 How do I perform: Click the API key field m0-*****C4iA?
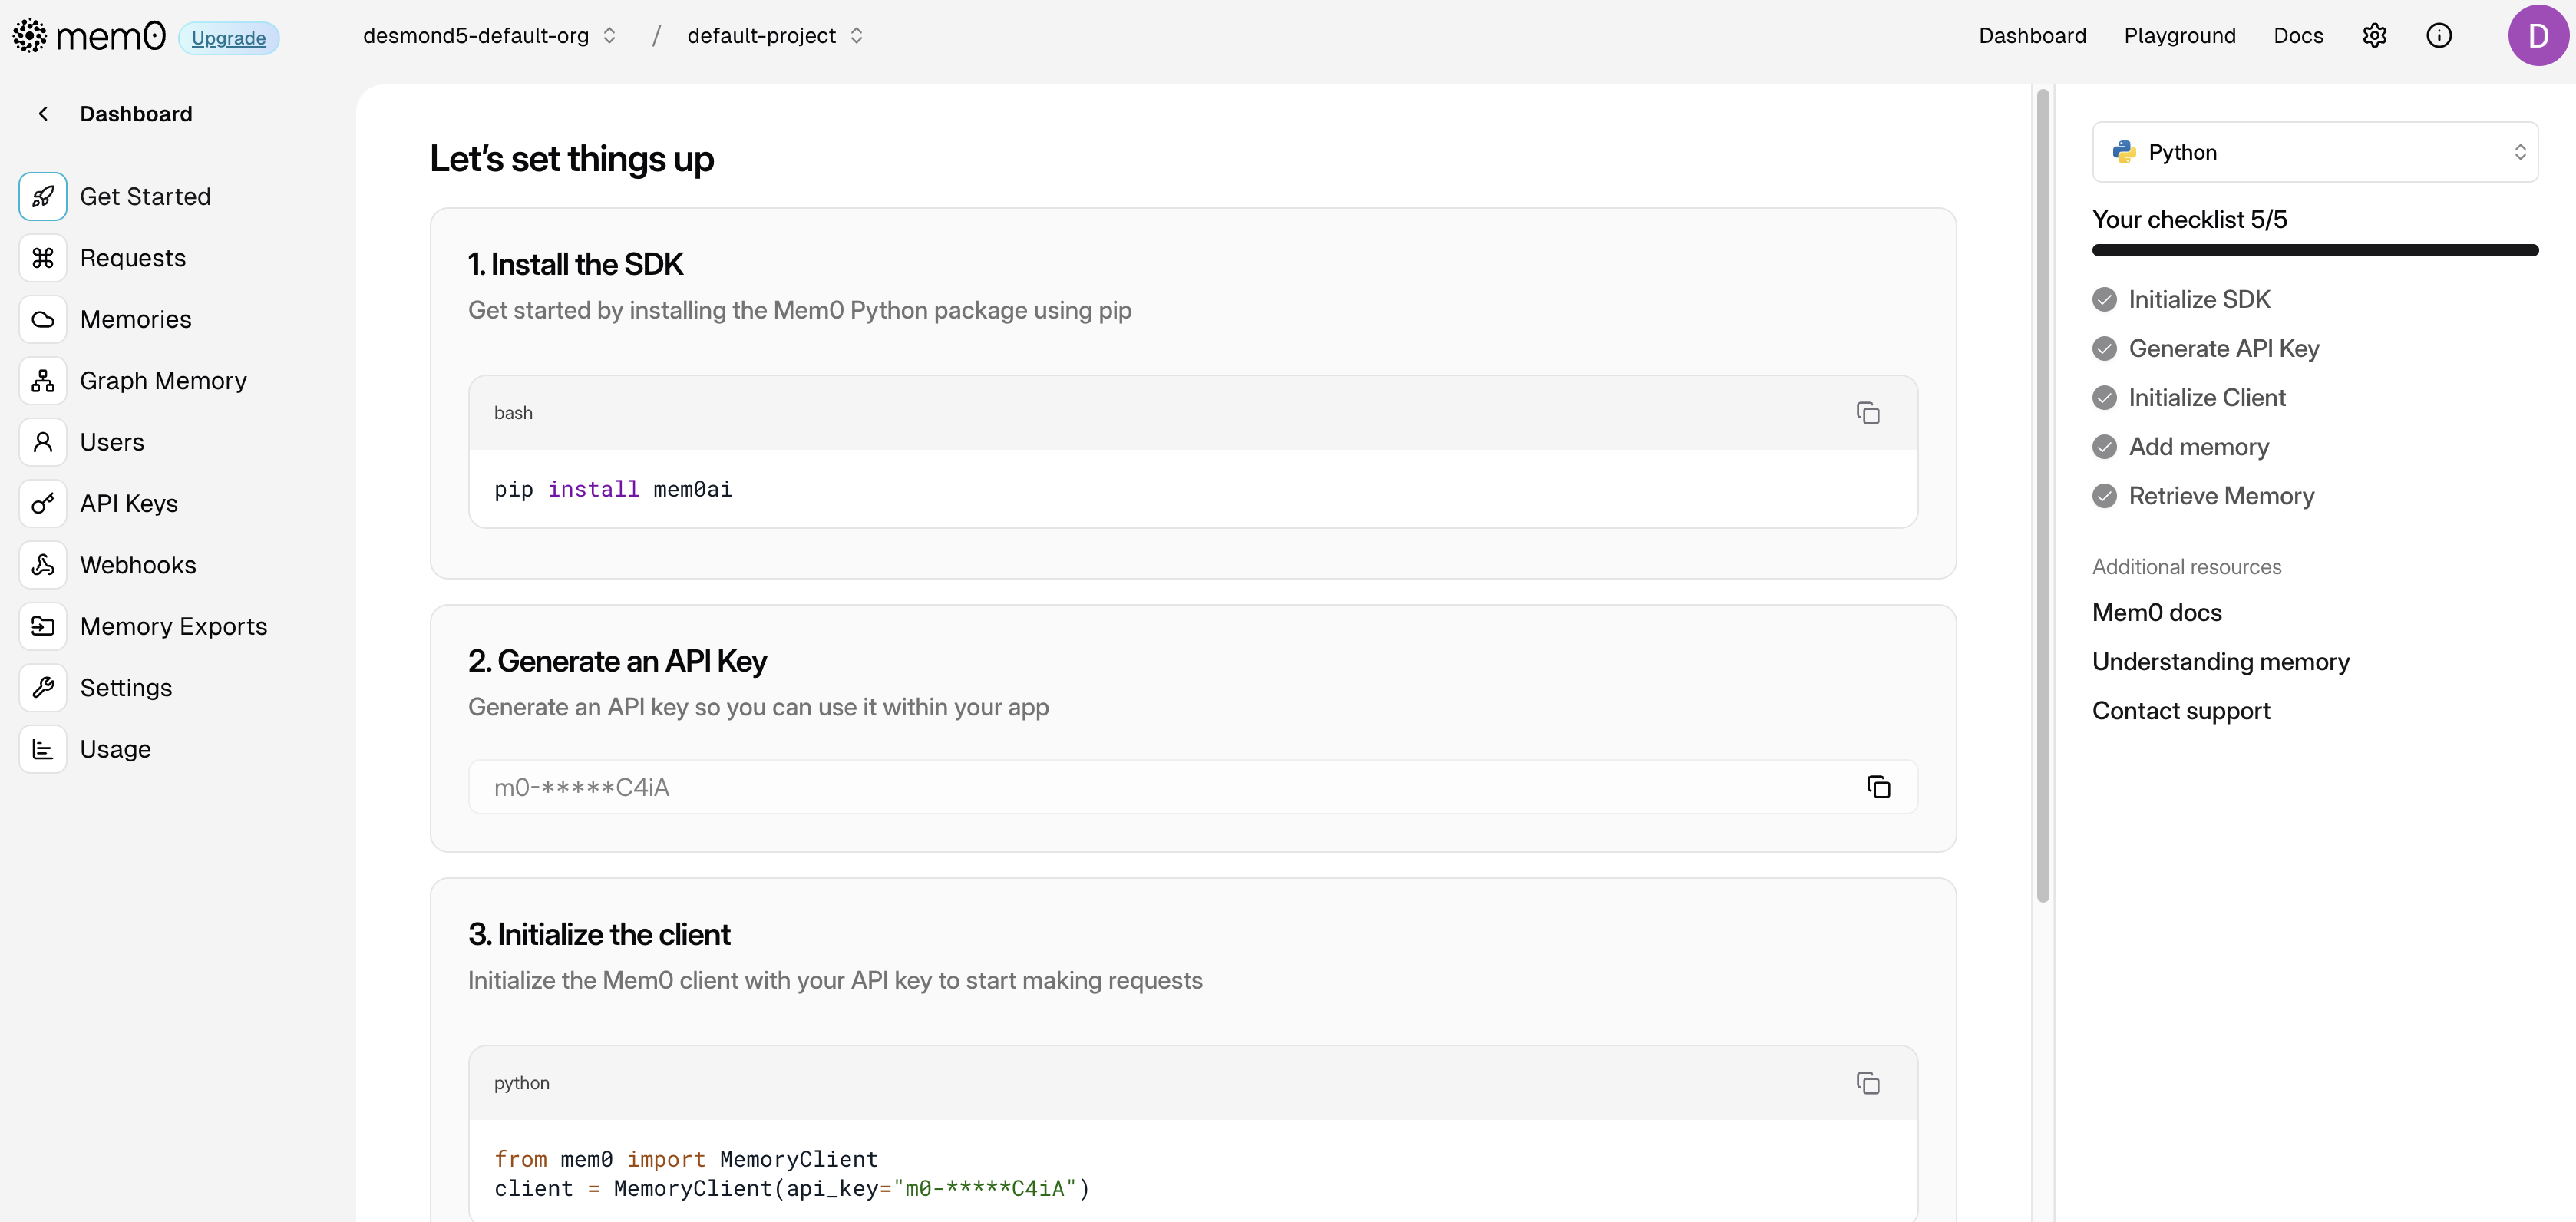1192,787
